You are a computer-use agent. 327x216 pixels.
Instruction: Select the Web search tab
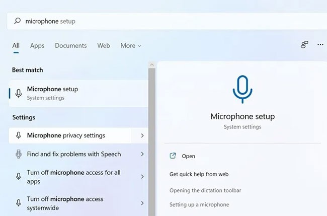104,46
